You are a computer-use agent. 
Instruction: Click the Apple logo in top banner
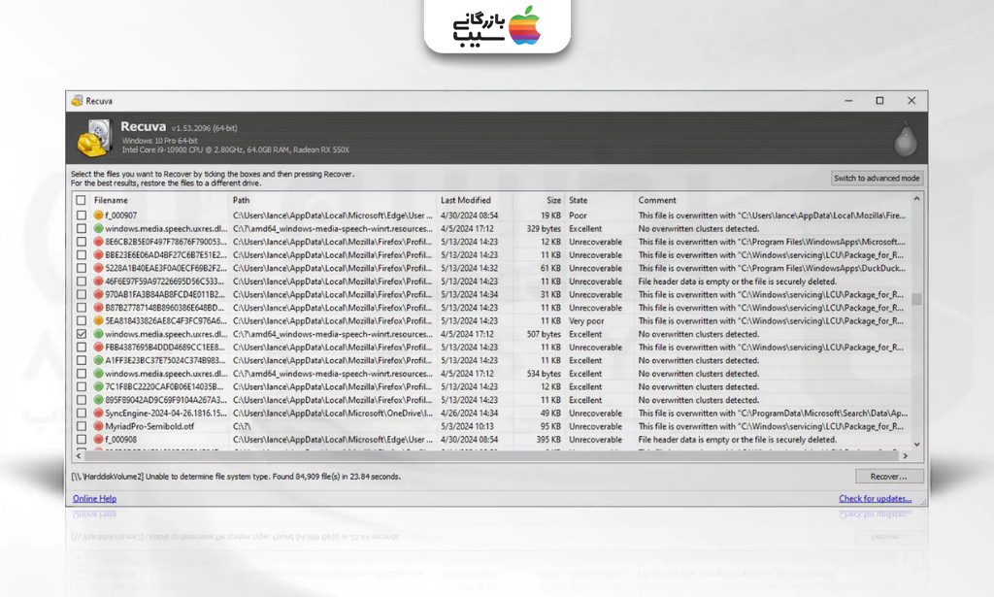524,25
